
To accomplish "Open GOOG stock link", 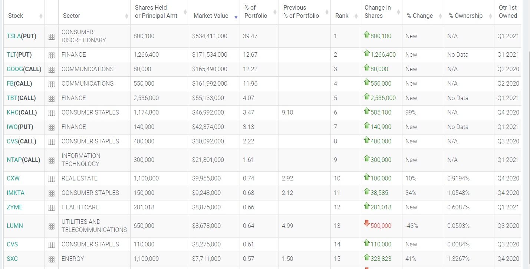I will pyautogui.click(x=15, y=69).
